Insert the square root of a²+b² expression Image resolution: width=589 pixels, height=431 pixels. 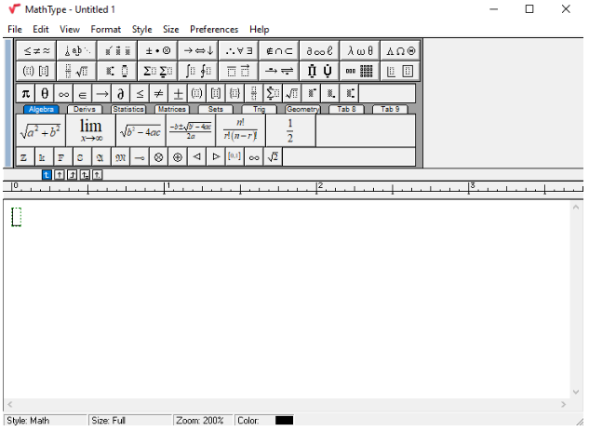[41, 130]
